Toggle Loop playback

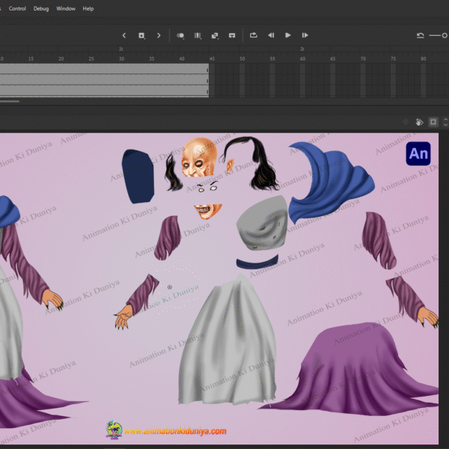[x=254, y=35]
